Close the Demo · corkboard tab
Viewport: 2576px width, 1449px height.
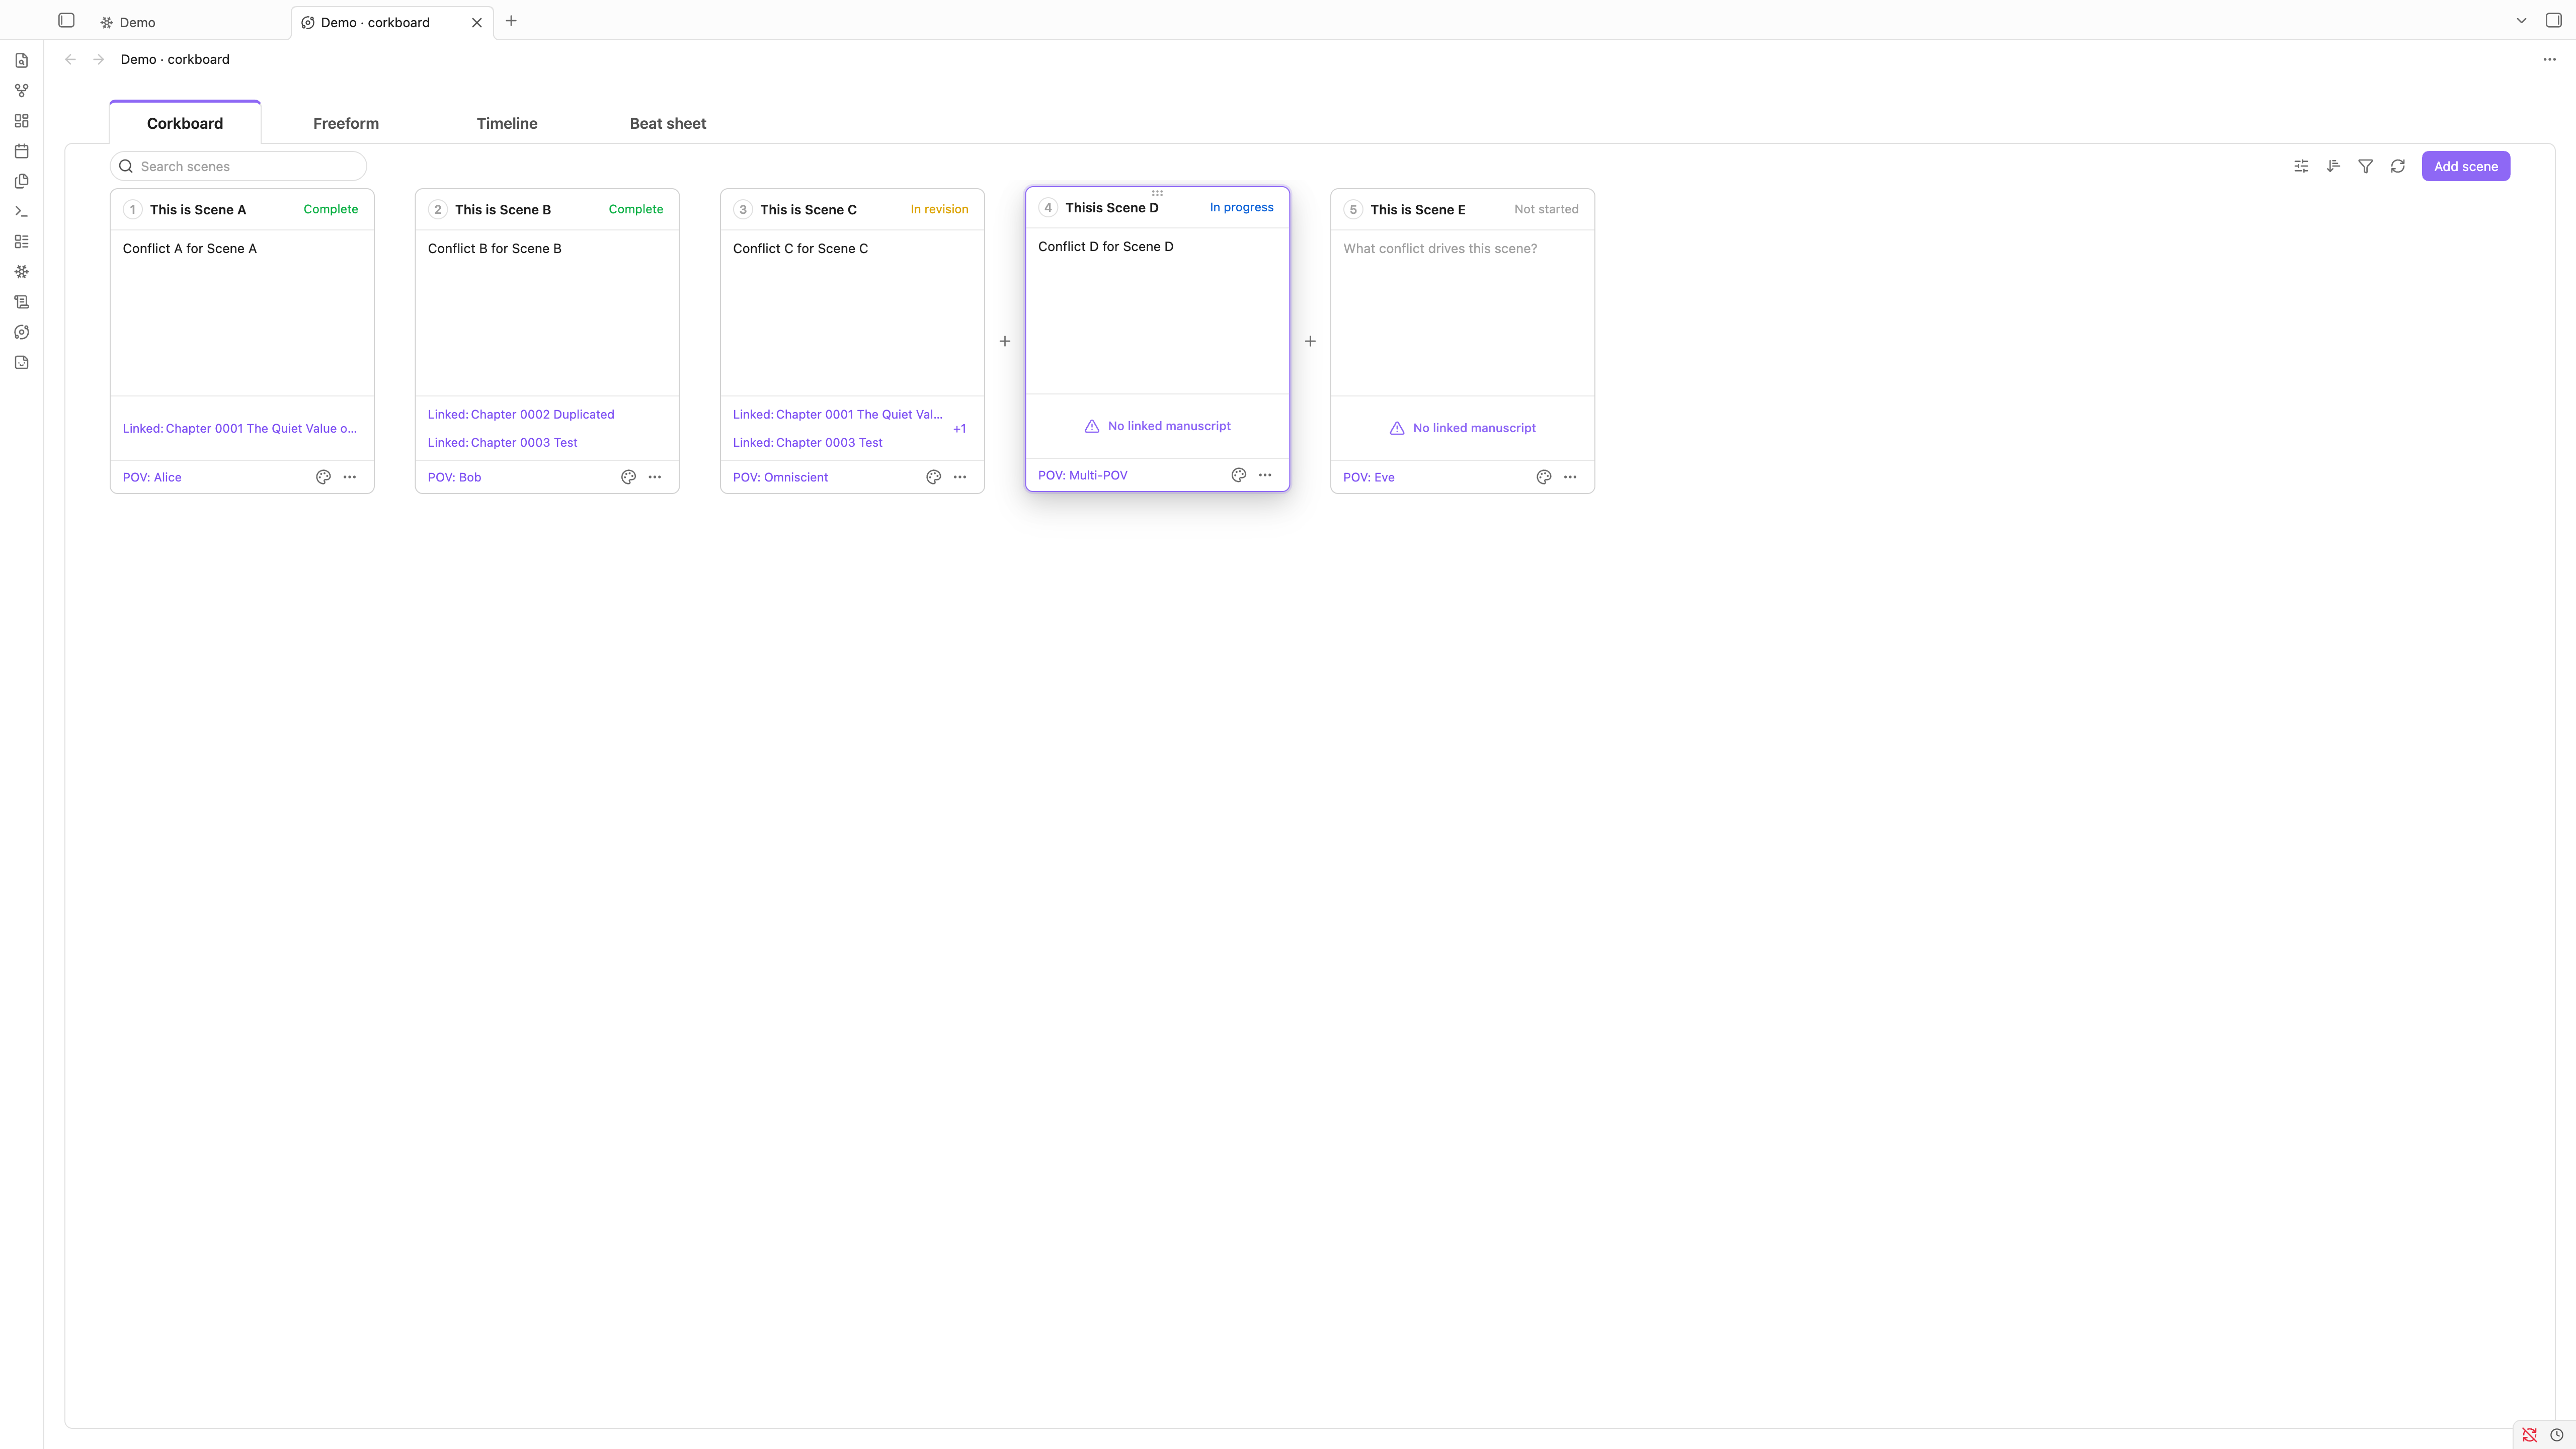coord(477,22)
